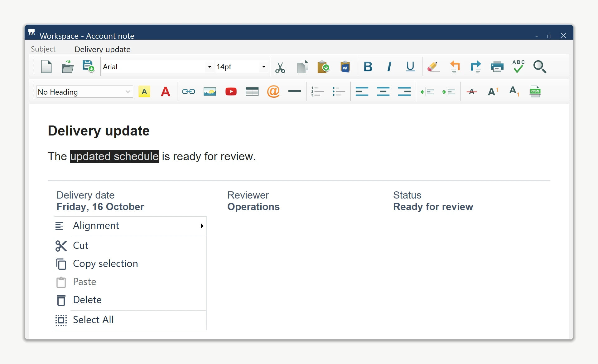Viewport: 598px width, 364px height.
Task: Expand the Alignment submenu
Action: tap(130, 226)
